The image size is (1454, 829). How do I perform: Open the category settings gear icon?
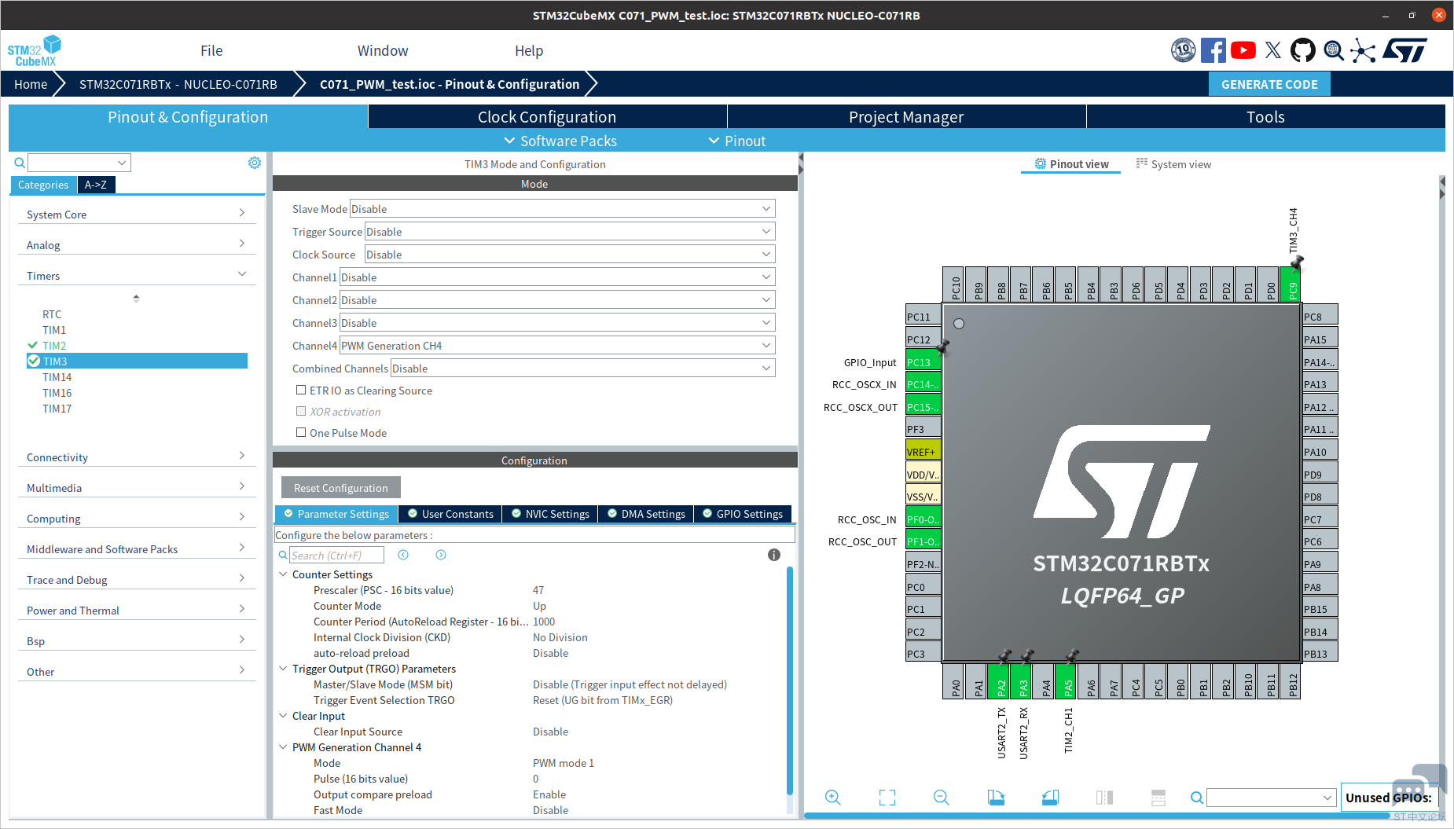[x=255, y=163]
